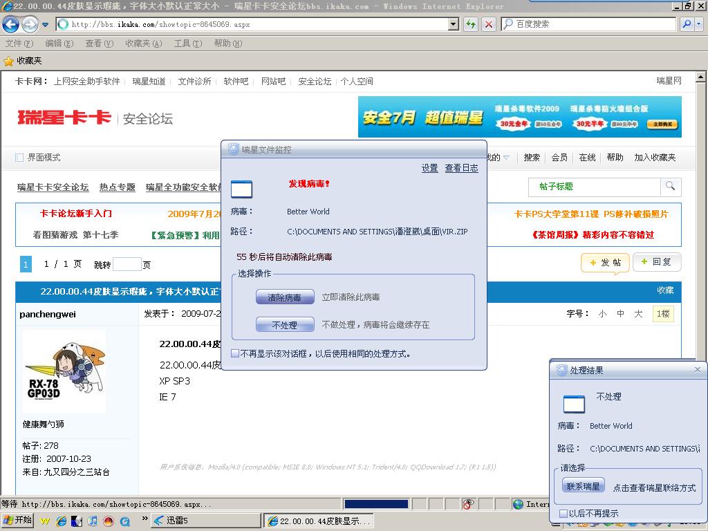This screenshot has width=708, height=531.
Task: Click the 回复 reply button
Action: [x=657, y=262]
